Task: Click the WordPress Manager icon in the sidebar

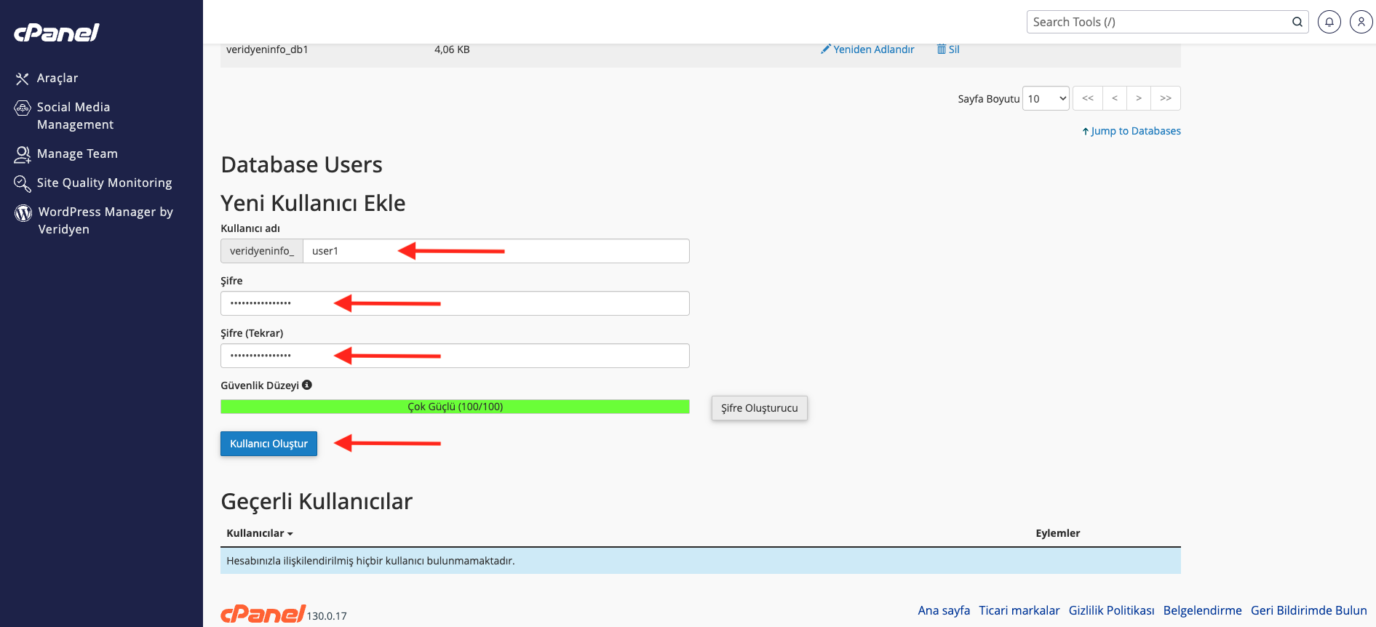Action: pos(23,212)
